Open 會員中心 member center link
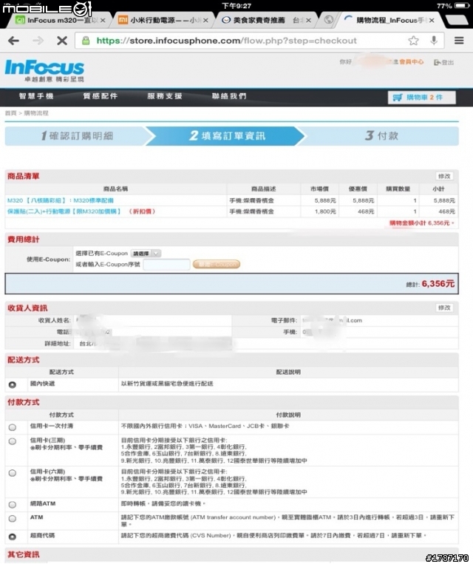 pyautogui.click(x=411, y=62)
